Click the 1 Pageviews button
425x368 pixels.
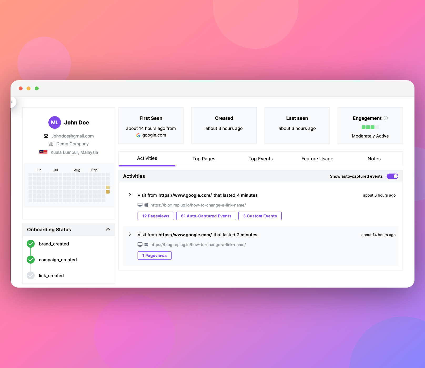(155, 255)
